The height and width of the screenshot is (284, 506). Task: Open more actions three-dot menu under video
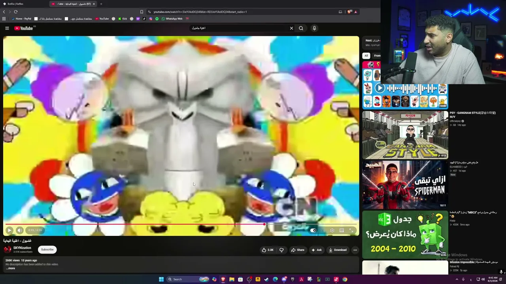(355, 250)
